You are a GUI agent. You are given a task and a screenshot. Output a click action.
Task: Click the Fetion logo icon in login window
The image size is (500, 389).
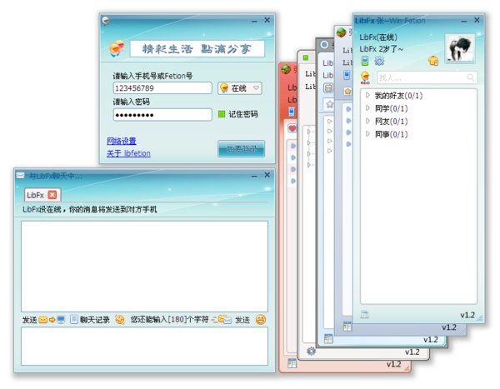[x=117, y=48]
